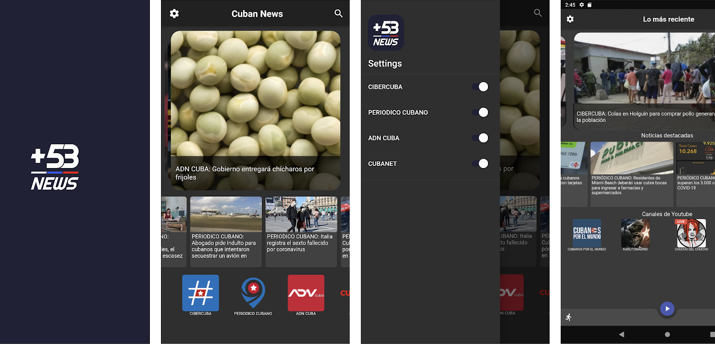Click the 'Lo más reciente' header title
715x345 pixels.
[668, 19]
